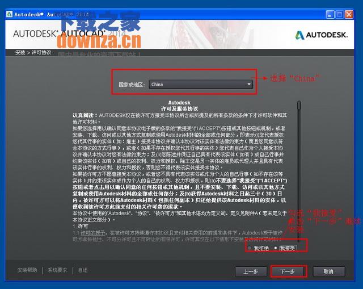The width and height of the screenshot is (363, 289).
Task: Open the 国家或地区 dropdown showing China
Action: tap(201, 85)
